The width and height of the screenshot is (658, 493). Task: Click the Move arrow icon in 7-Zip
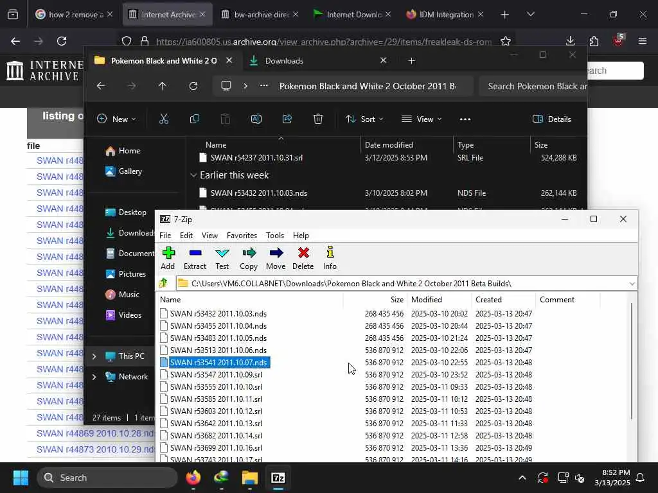[x=276, y=258]
